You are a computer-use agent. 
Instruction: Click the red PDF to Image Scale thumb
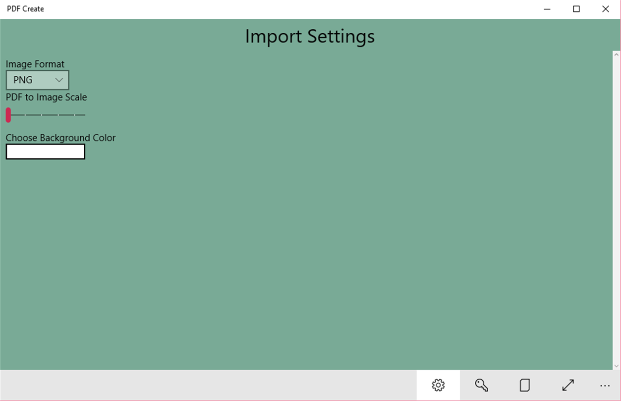point(8,115)
